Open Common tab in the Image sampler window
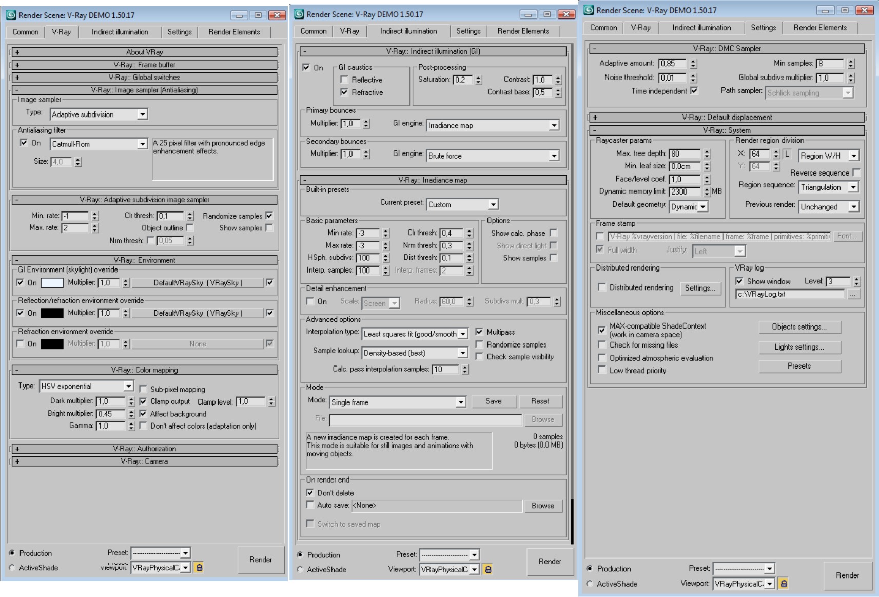The image size is (879, 597). tap(26, 32)
